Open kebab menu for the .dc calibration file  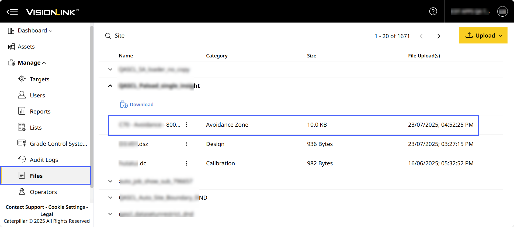point(186,163)
